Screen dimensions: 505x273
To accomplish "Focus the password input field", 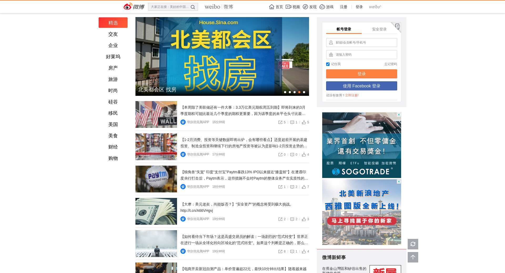I will (x=364, y=55).
